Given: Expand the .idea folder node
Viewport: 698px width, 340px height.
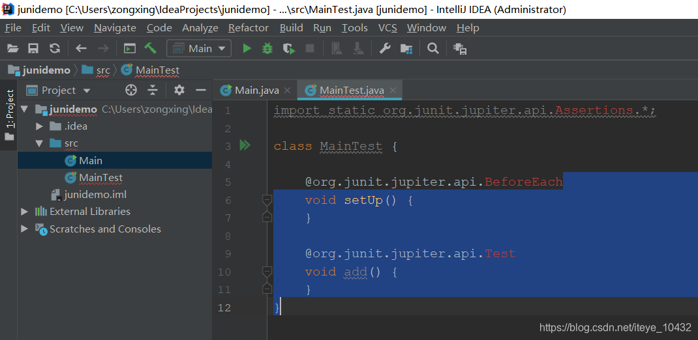Looking at the screenshot, I should pyautogui.click(x=39, y=126).
